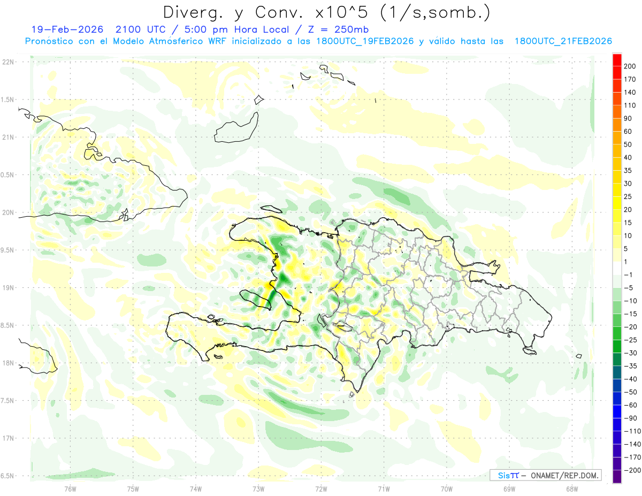Click the '1800UTC_21FEB2026' valid-until text
Screen dimensions: 642x496
[x=563, y=41]
